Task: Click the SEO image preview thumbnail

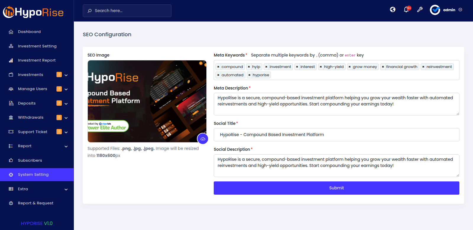Action: 147,101
